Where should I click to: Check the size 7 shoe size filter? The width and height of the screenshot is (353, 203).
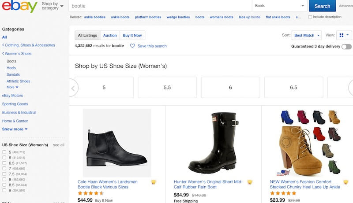[x=4, y=168]
